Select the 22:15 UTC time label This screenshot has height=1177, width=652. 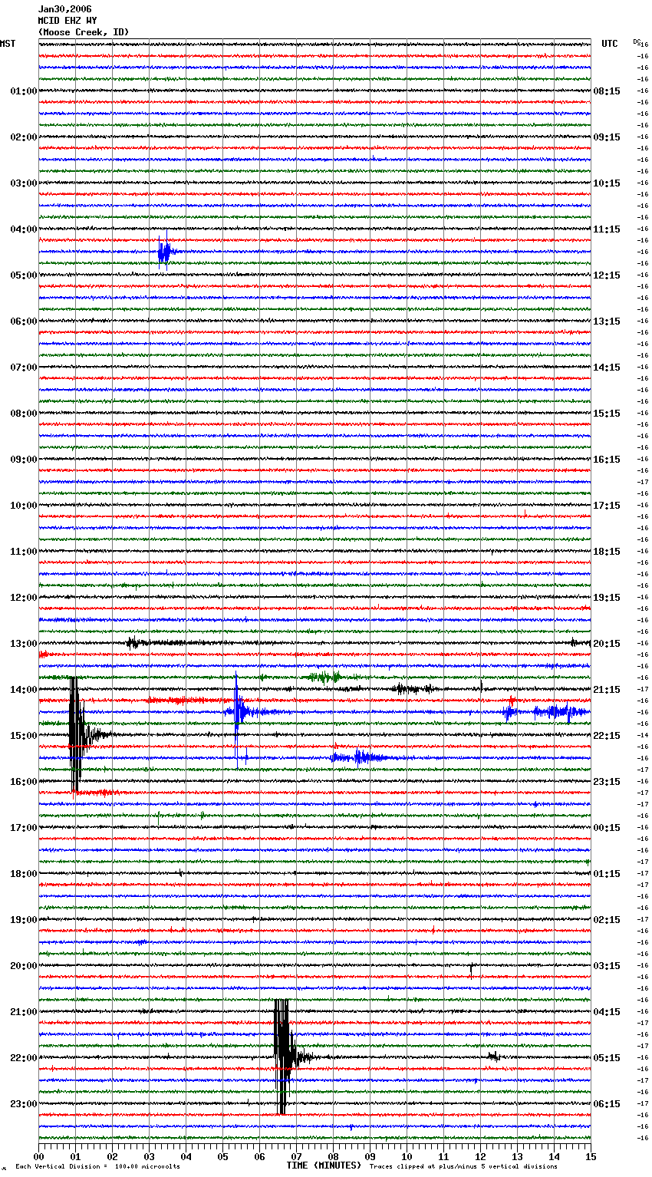[x=607, y=736]
